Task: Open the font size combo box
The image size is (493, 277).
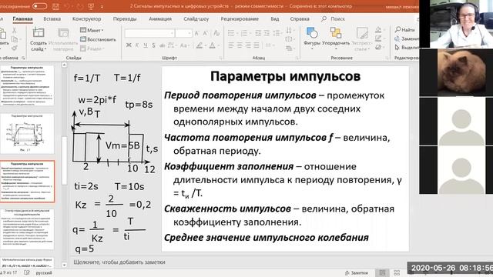Action: tap(183, 33)
